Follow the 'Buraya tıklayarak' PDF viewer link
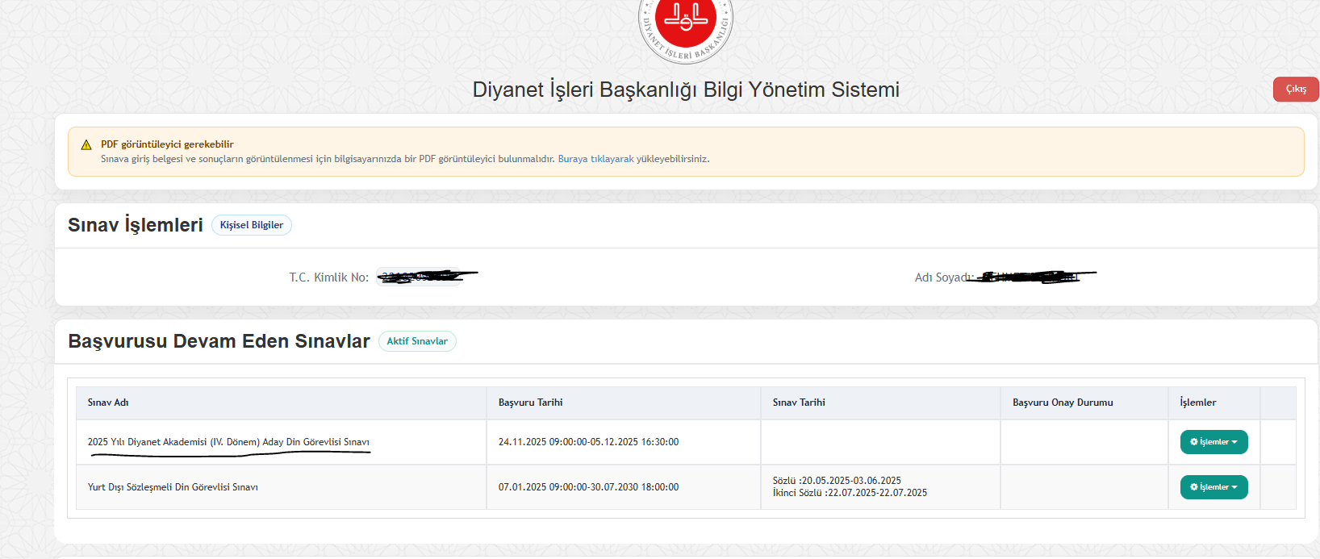The image size is (1320, 559). 595,159
